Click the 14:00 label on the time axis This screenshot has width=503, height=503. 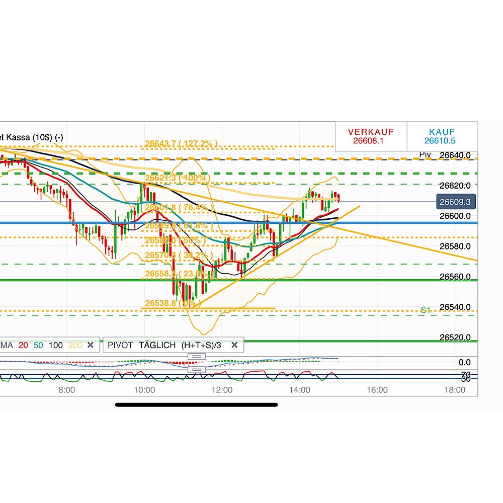coord(300,389)
